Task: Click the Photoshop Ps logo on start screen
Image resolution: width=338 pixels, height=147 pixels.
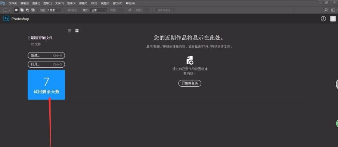Action: coord(6,19)
